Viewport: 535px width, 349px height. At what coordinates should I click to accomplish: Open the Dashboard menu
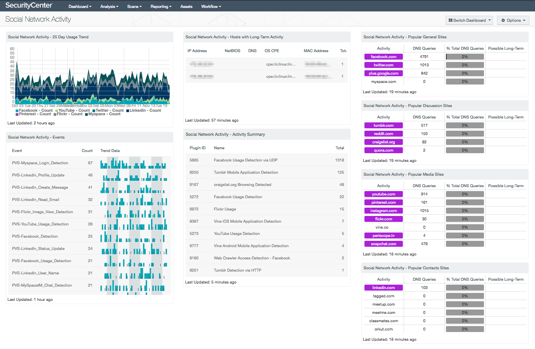coord(80,7)
